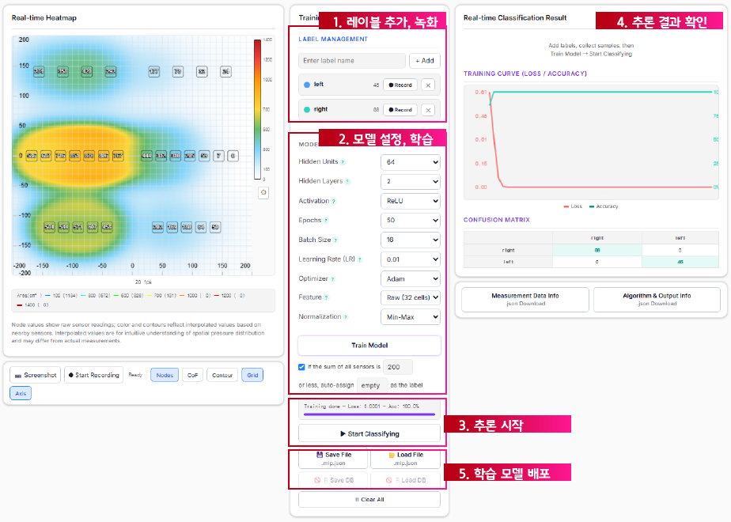Click Record for the 'right' label

pyautogui.click(x=400, y=110)
